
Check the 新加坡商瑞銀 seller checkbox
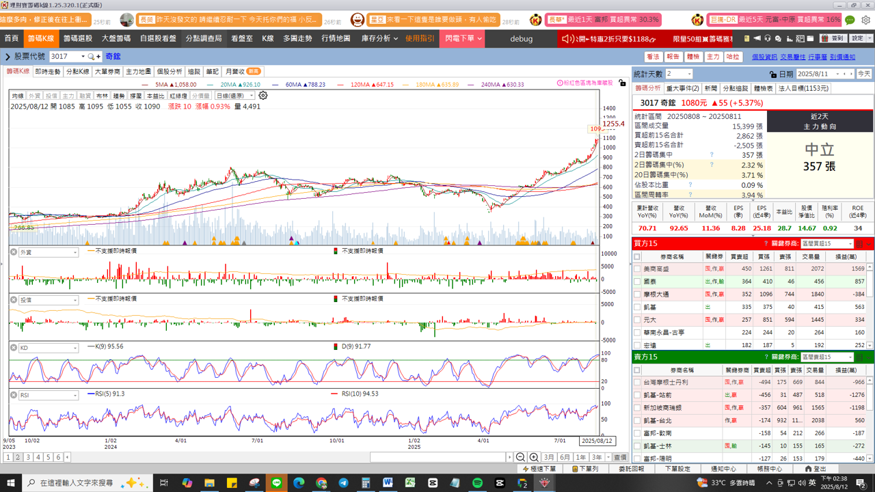click(x=637, y=408)
